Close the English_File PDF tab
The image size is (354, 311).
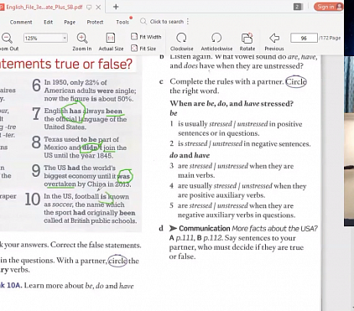(98, 8)
